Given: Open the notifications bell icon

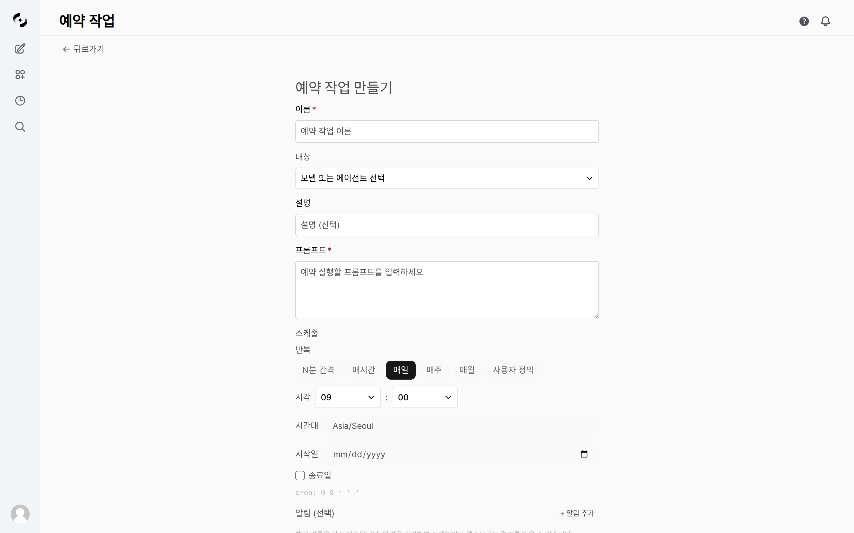Looking at the screenshot, I should [826, 22].
